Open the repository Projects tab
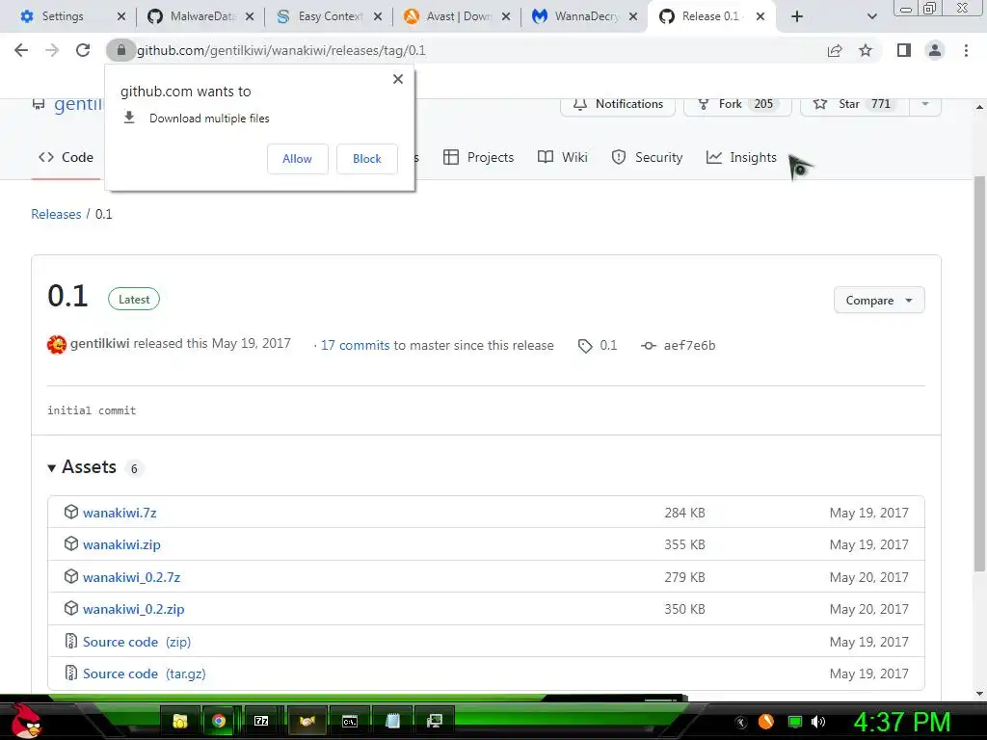Screen dimensions: 987x740 (479, 157)
